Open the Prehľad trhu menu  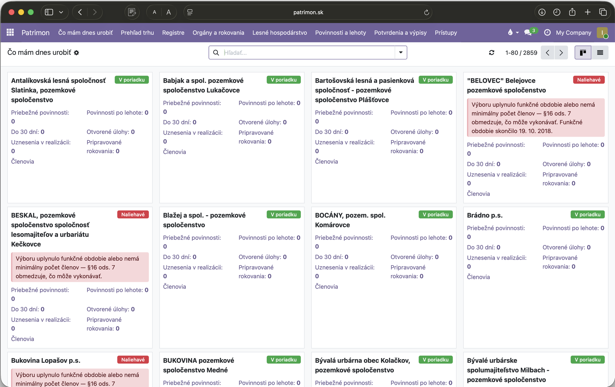click(137, 32)
